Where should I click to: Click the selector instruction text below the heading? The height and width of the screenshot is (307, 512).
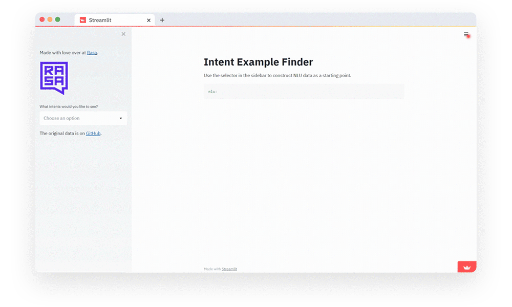[x=278, y=76]
